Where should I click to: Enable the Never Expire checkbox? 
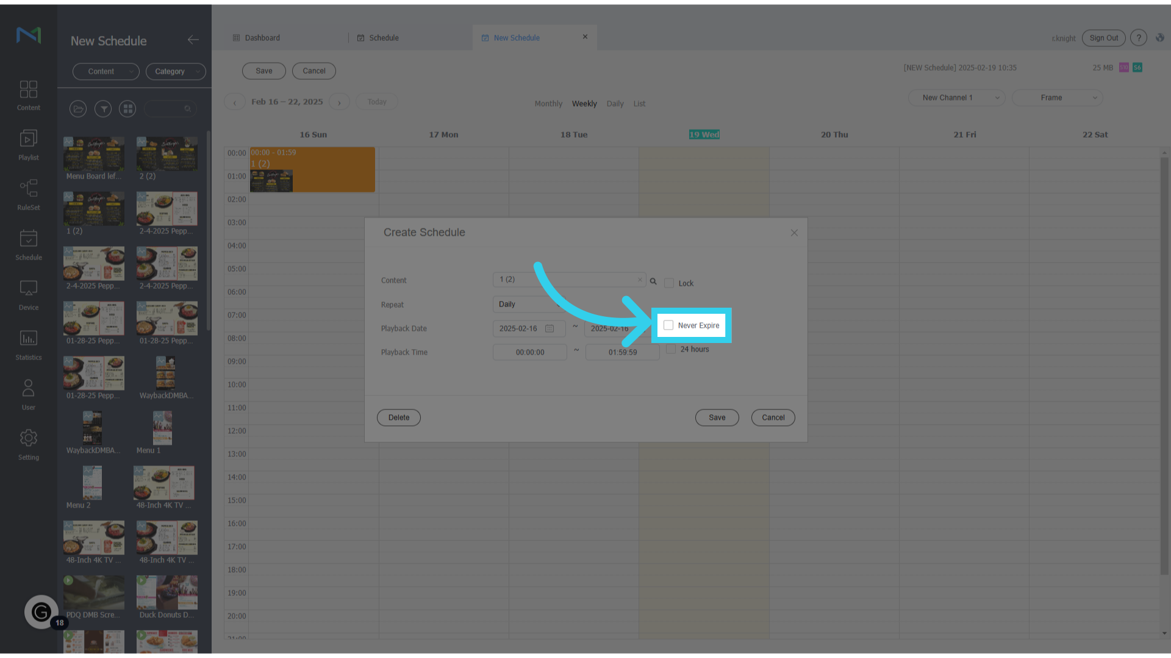(668, 325)
